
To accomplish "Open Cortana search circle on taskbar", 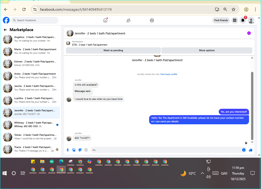I will tap(14, 173).
